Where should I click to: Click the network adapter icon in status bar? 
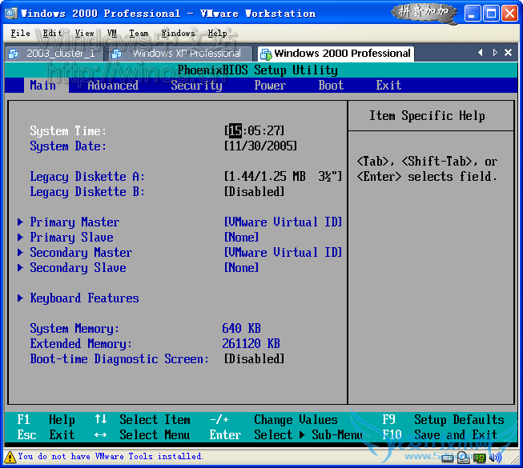[480, 458]
